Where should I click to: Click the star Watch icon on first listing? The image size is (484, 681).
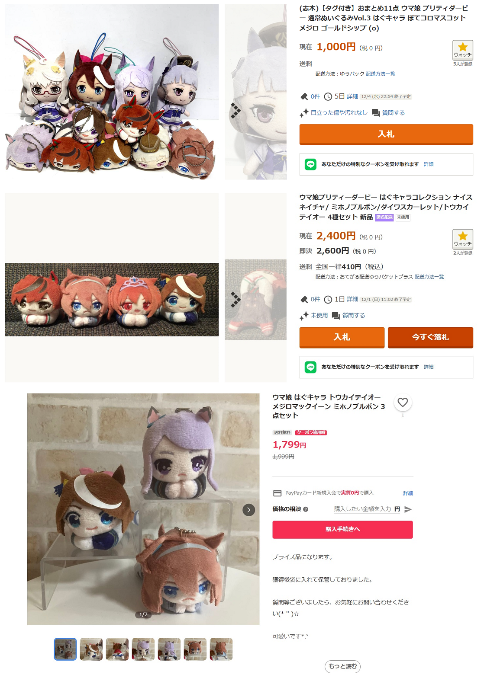462,50
